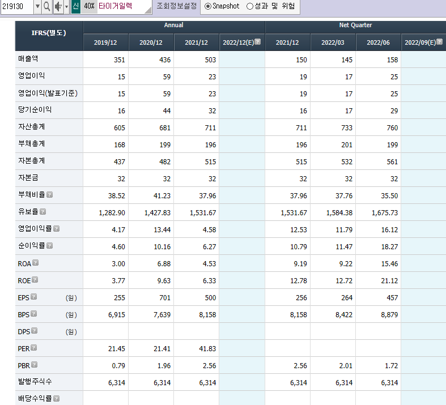
Task: Click the 자본금 row label
Action: click(28, 178)
